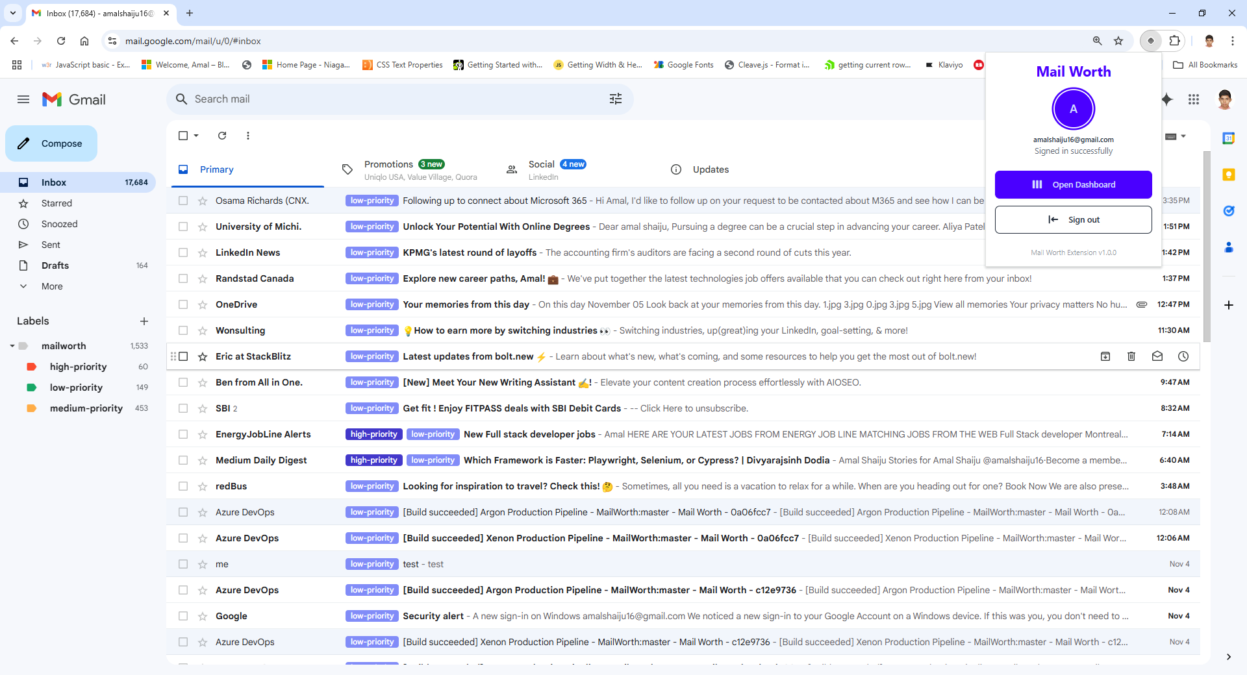
Task: Open Gmail main menu hamburger icon
Action: 23,99
